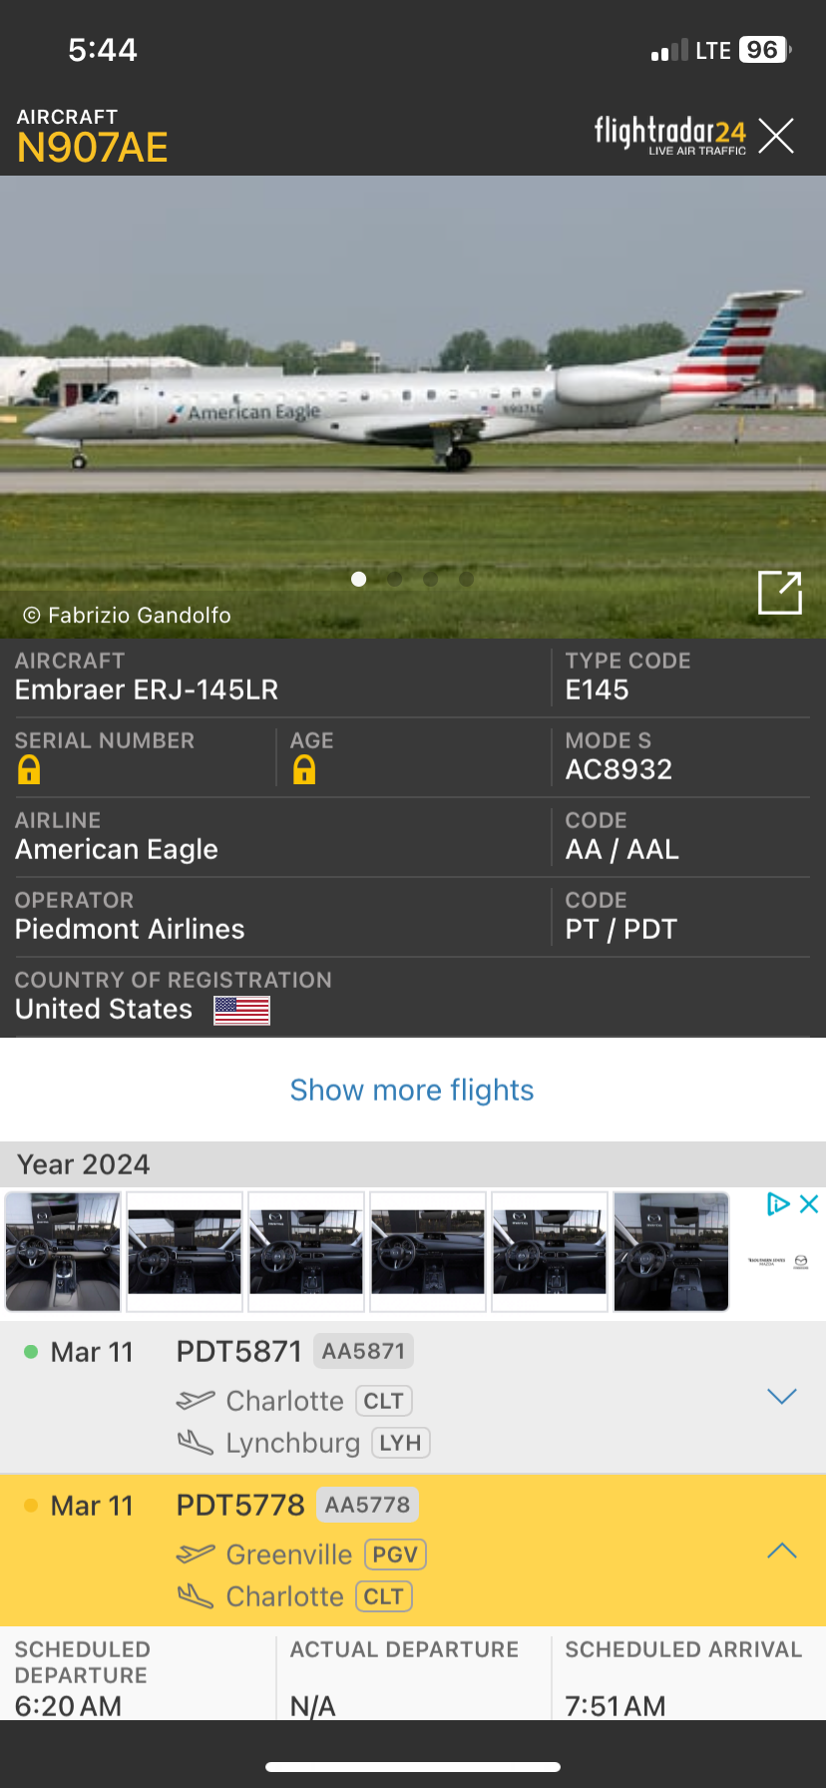Open the aircraft photo in full view
This screenshot has height=1788, width=826.
point(779,593)
